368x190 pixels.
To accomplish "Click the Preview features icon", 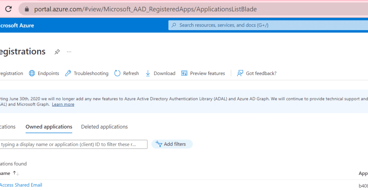I will tap(184, 73).
